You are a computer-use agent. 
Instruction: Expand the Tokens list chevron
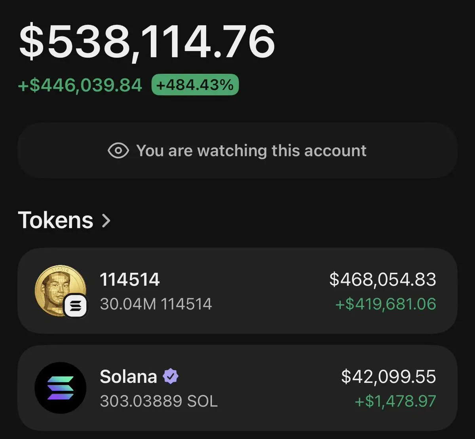106,220
